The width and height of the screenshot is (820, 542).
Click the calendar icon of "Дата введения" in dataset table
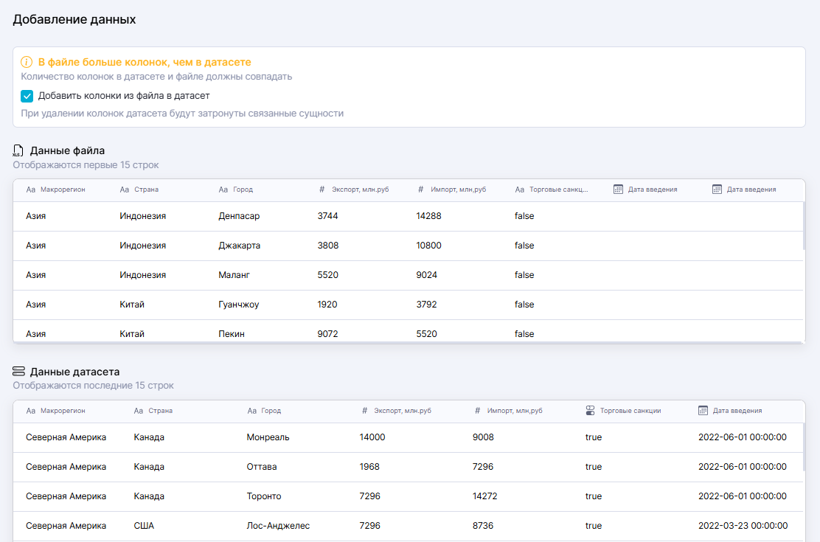[x=703, y=411]
